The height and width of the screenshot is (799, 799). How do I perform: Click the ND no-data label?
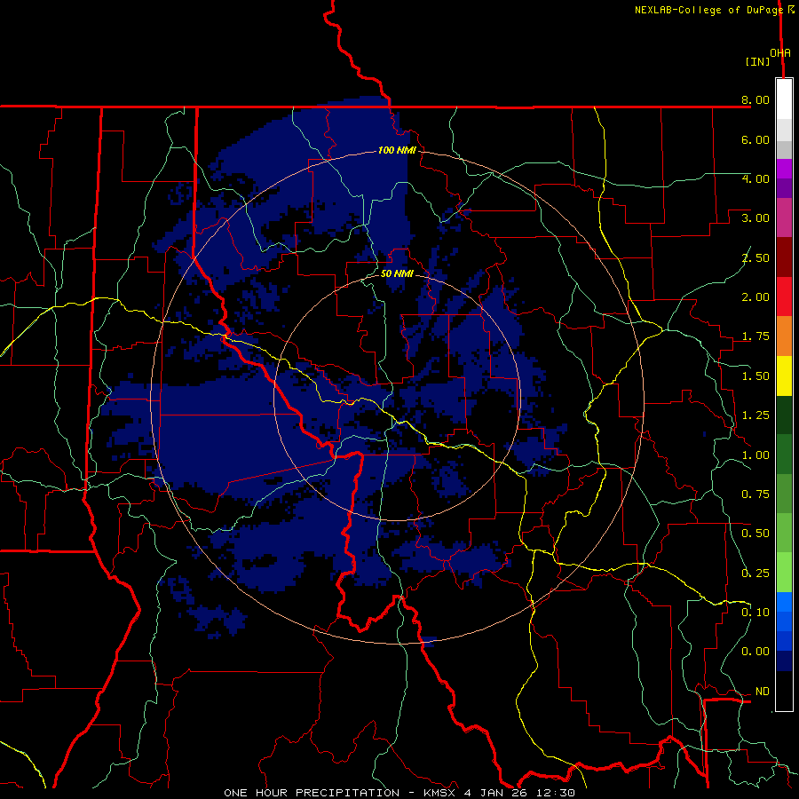[x=763, y=692]
